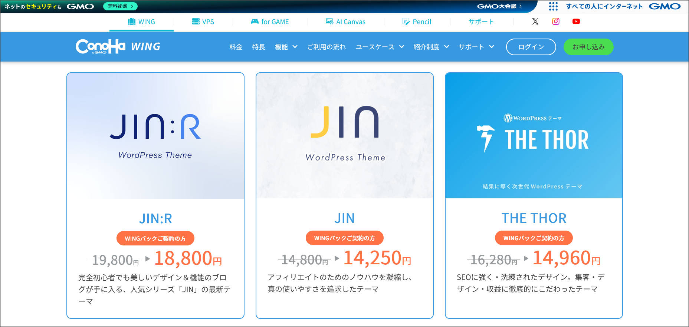The width and height of the screenshot is (689, 327).
Task: Expand the 機能 dropdown menu
Action: pyautogui.click(x=286, y=47)
